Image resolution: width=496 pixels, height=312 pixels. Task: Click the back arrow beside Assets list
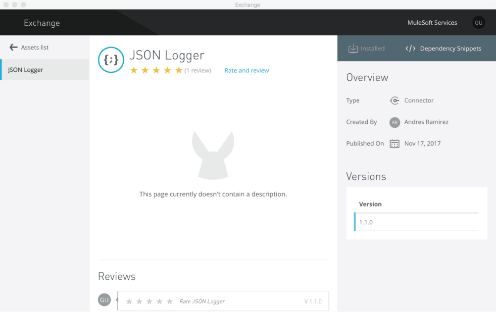point(13,47)
